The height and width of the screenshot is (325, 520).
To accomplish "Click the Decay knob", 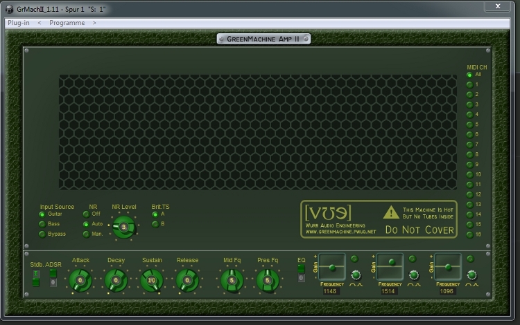I will tap(116, 280).
